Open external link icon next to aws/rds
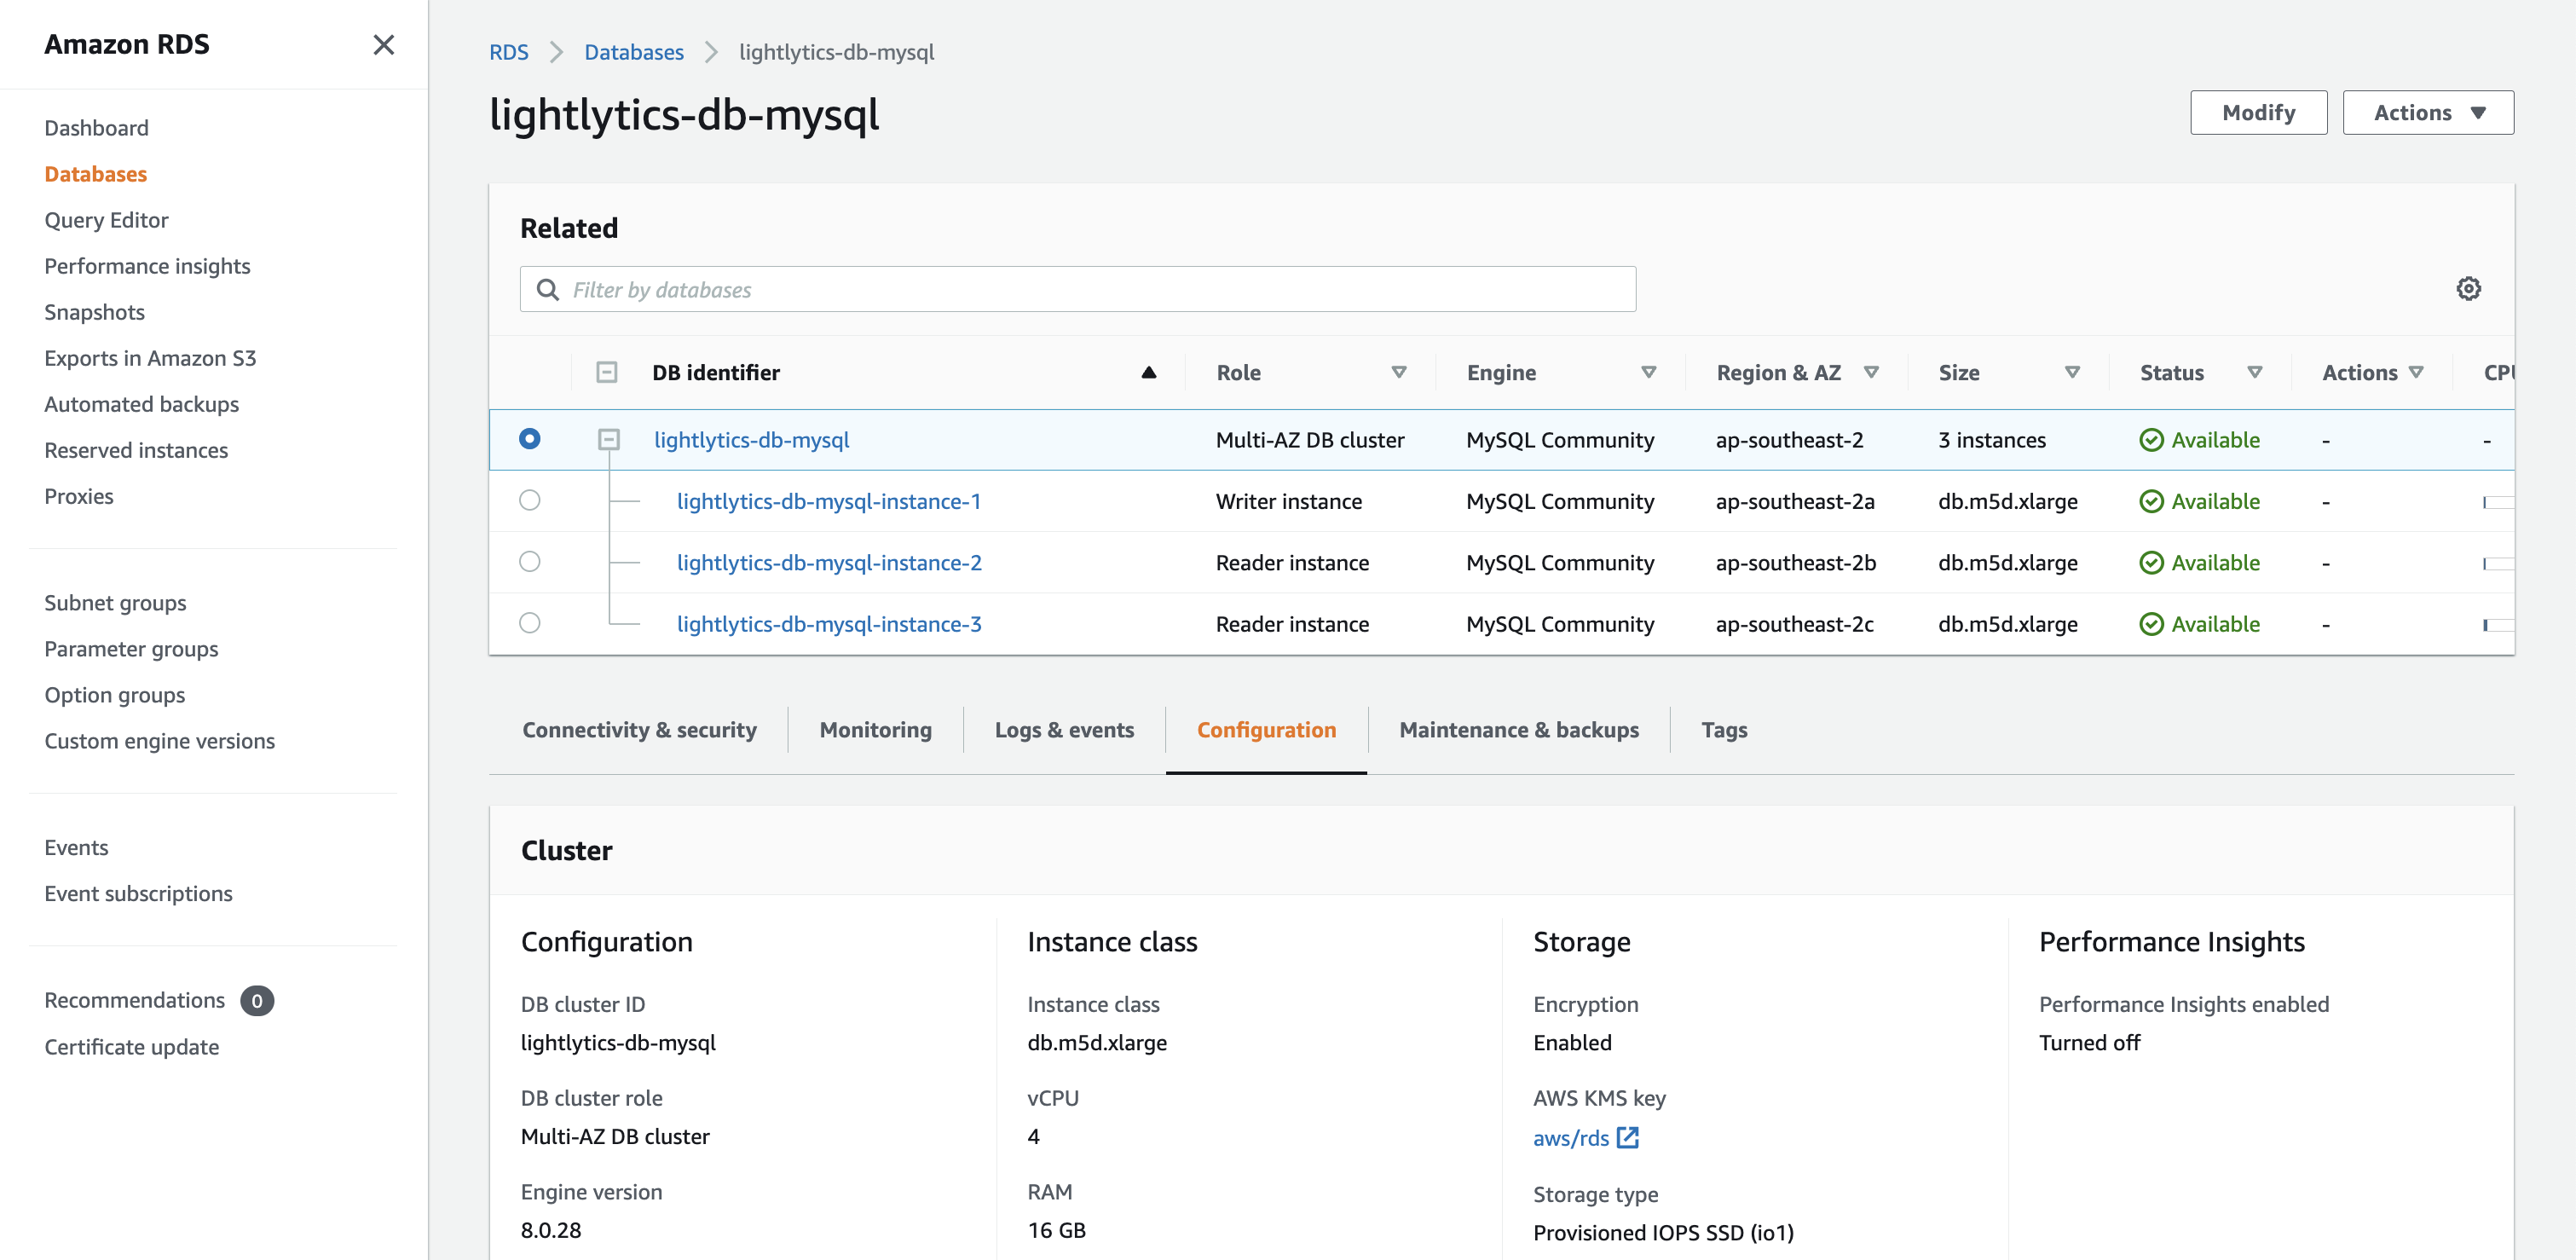This screenshot has height=1260, width=2576. click(x=1628, y=1138)
